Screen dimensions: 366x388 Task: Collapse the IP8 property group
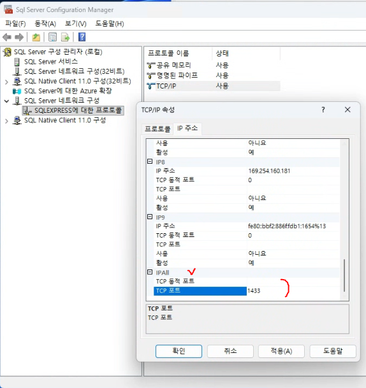[150, 162]
